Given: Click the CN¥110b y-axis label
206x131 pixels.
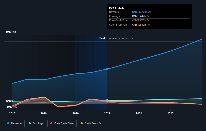Looking at the screenshot, I should tap(12, 32).
